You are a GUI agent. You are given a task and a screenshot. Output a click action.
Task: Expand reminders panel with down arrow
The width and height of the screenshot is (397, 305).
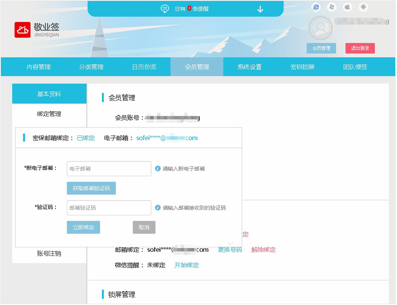(x=260, y=9)
